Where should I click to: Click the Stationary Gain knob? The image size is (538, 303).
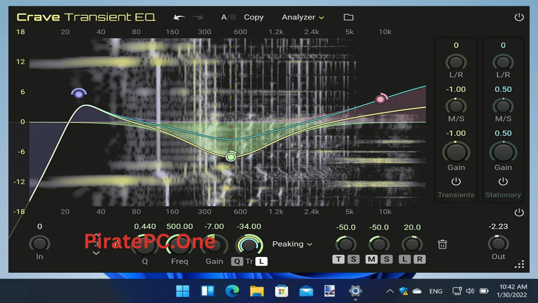[503, 152]
